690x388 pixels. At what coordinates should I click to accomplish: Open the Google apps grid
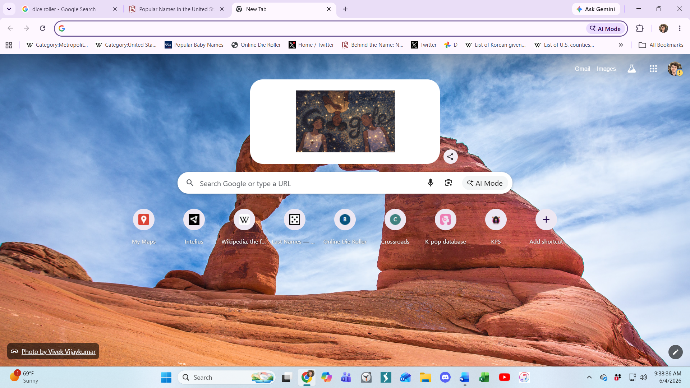[653, 69]
